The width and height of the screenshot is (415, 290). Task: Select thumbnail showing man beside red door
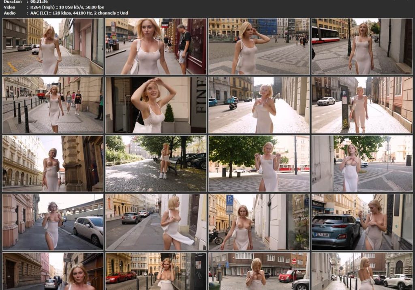[x=156, y=46]
